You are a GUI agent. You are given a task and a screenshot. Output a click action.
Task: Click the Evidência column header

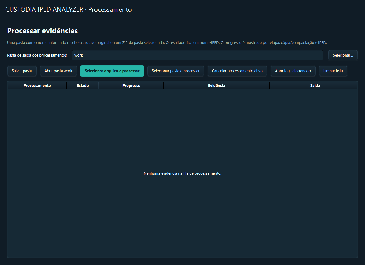point(217,85)
